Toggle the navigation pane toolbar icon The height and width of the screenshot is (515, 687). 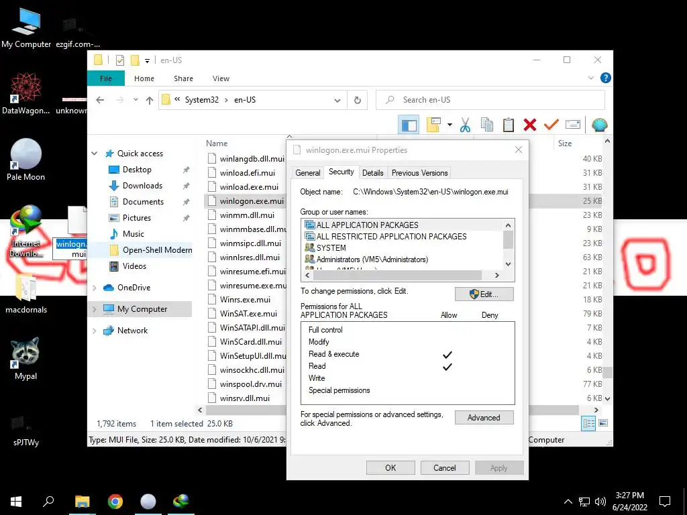[409, 125]
